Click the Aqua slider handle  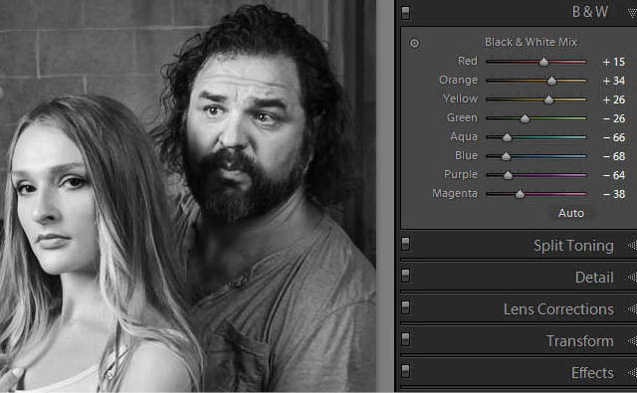507,137
